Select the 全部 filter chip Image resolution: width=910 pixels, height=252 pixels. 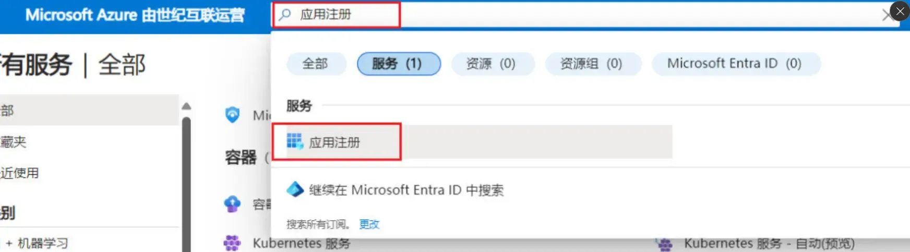(315, 64)
